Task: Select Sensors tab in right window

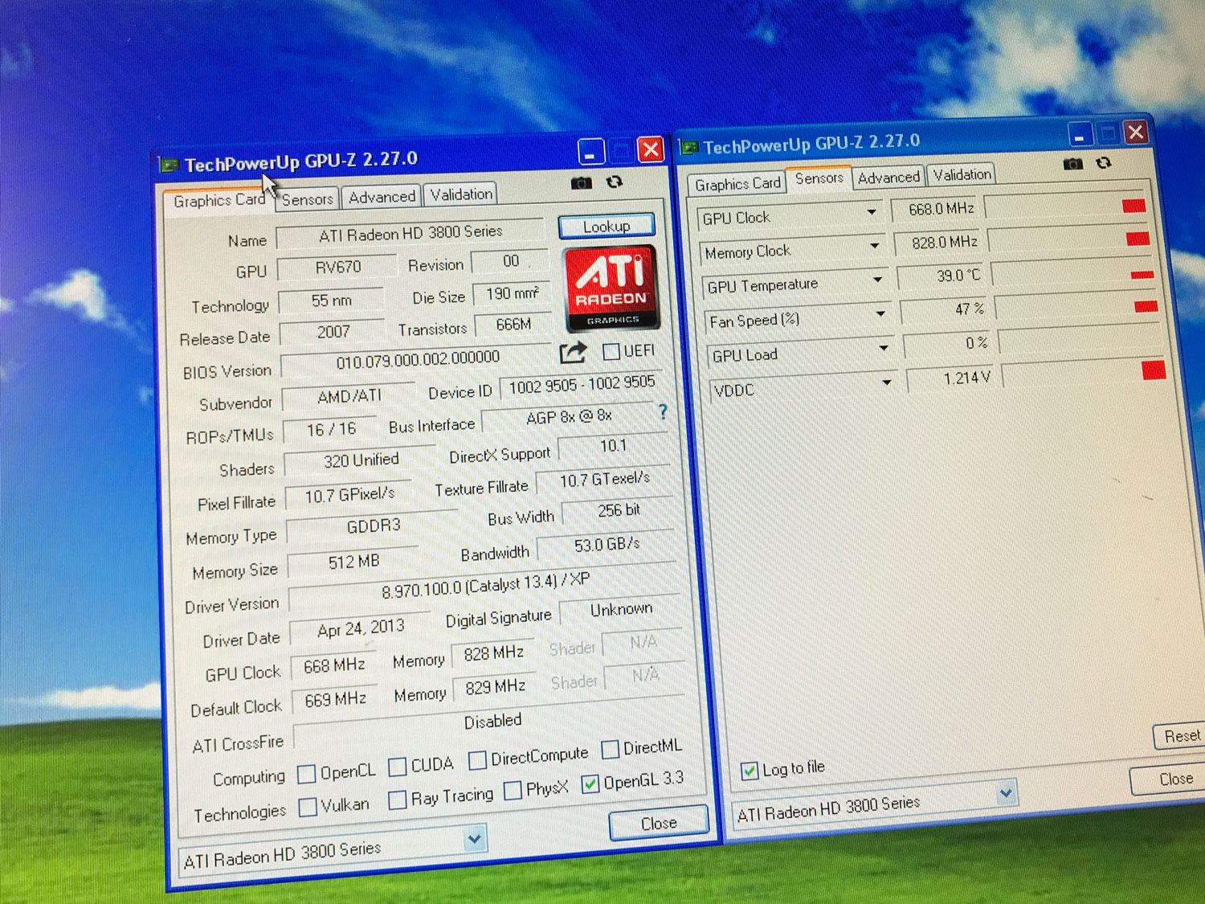Action: tap(819, 179)
